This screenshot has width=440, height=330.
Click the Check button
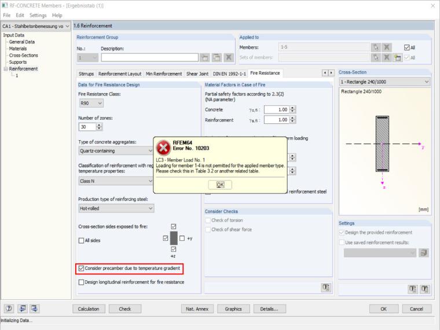tap(125, 309)
